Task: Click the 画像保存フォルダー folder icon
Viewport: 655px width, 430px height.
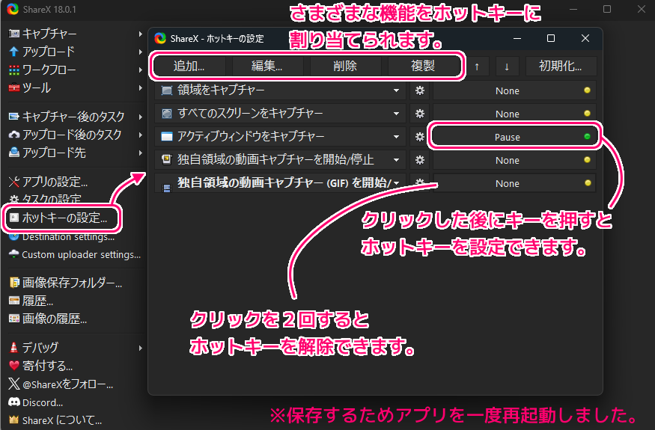Action: (14, 283)
